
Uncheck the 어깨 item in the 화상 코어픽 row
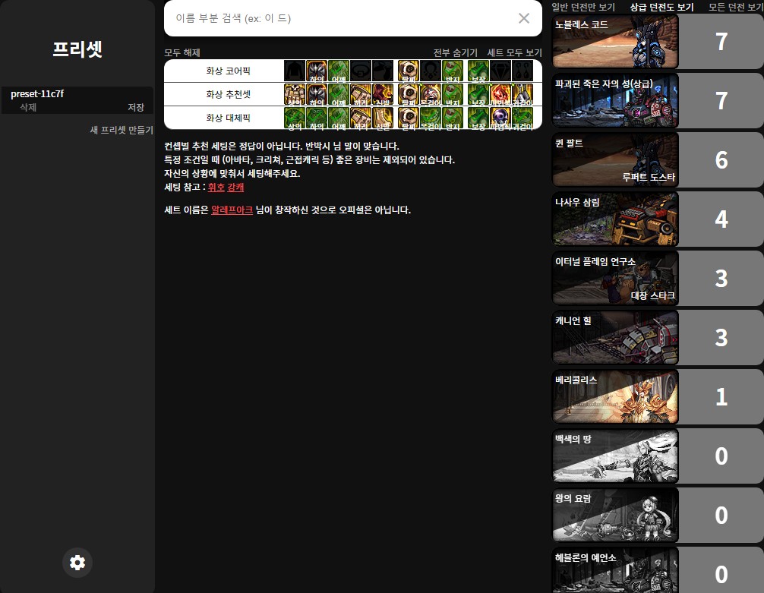point(339,71)
